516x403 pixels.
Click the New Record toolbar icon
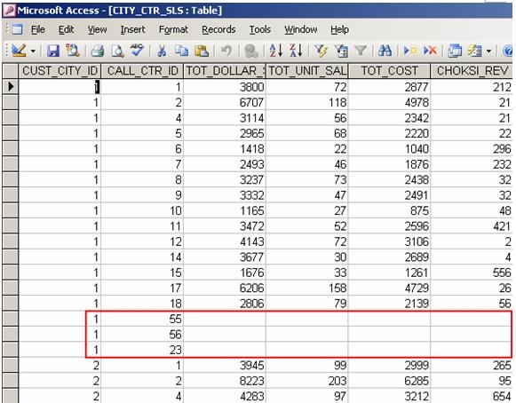pyautogui.click(x=410, y=51)
